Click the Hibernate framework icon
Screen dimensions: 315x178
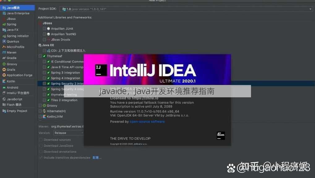[45, 111]
